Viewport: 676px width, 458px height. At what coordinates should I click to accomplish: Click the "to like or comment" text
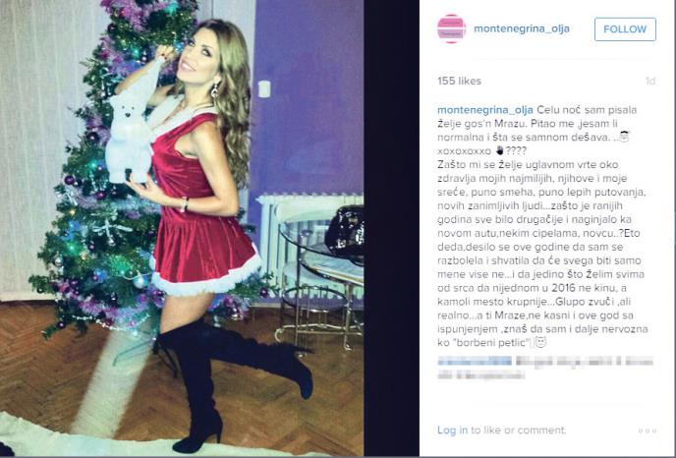(x=518, y=429)
